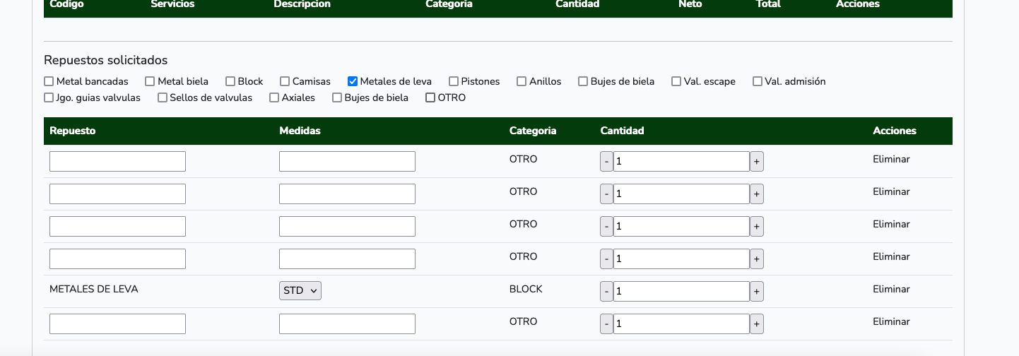Check the Val. admisión checkbox

click(x=758, y=81)
